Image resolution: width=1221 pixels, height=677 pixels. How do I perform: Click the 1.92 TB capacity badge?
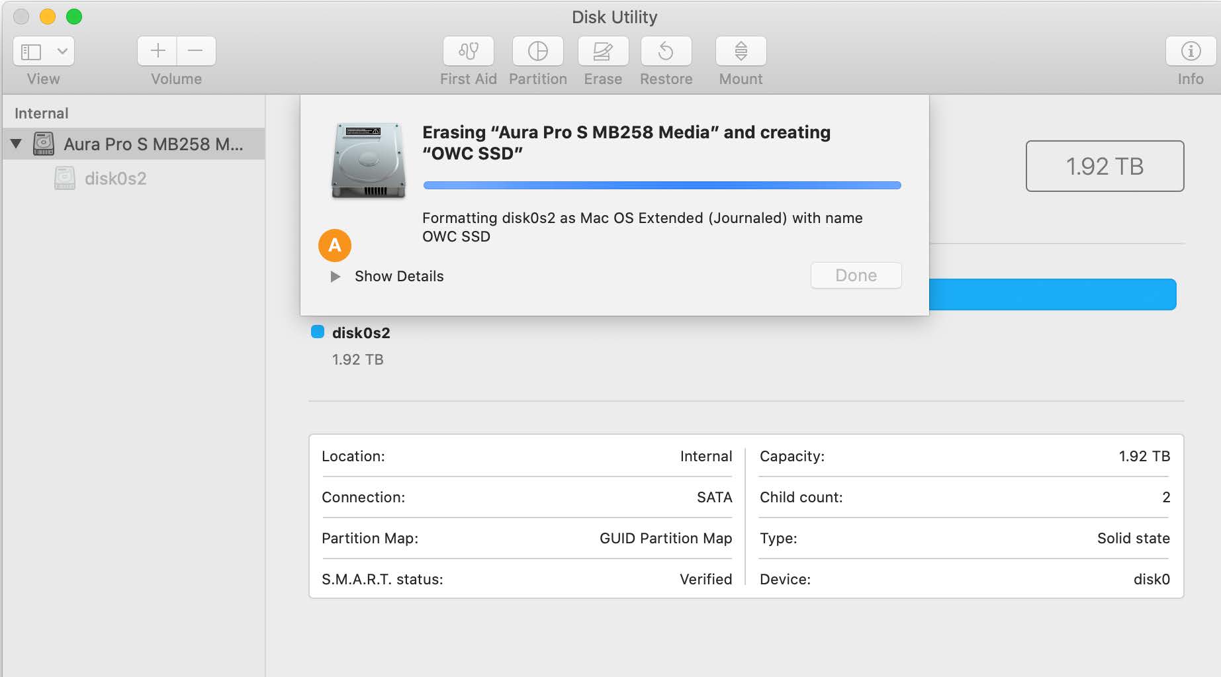[1104, 166]
